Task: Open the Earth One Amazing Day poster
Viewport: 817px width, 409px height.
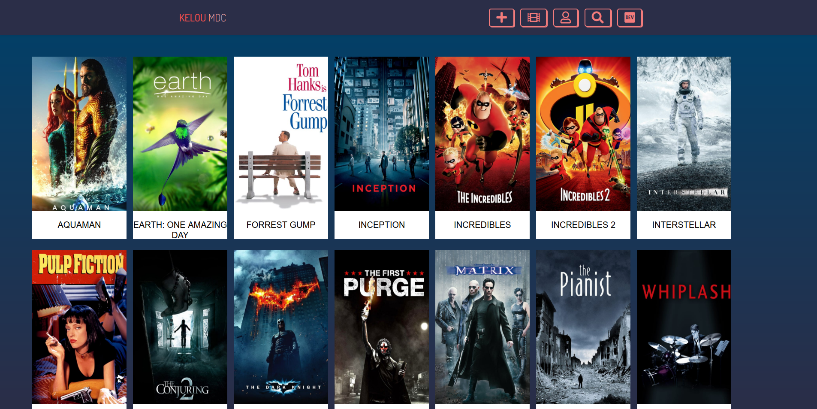Action: (x=180, y=134)
